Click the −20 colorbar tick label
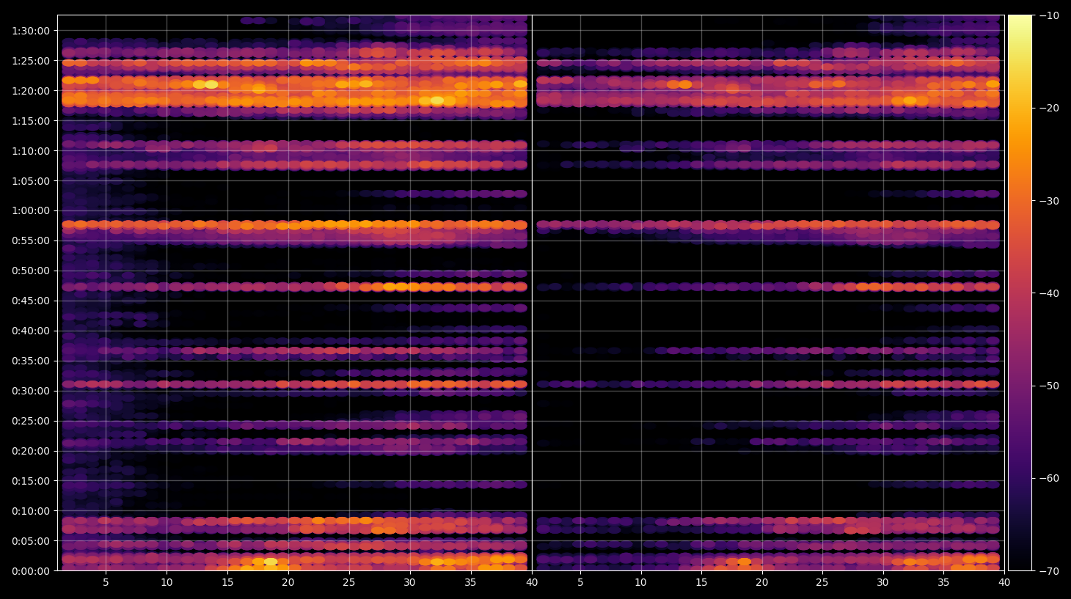Image resolution: width=1071 pixels, height=599 pixels. point(1049,108)
